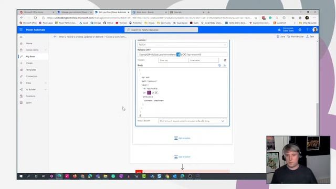336x189 pixels.
Task: Open the Cortana circle on taskbar
Action: click(x=36, y=176)
